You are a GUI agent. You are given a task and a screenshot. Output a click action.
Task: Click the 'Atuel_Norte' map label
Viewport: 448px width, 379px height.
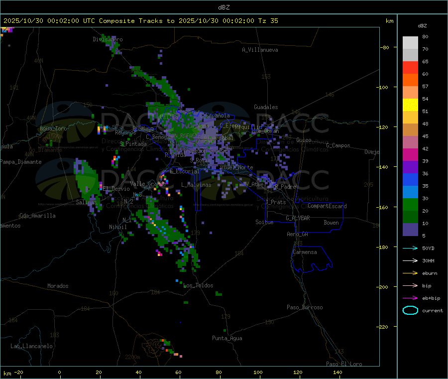point(236,167)
